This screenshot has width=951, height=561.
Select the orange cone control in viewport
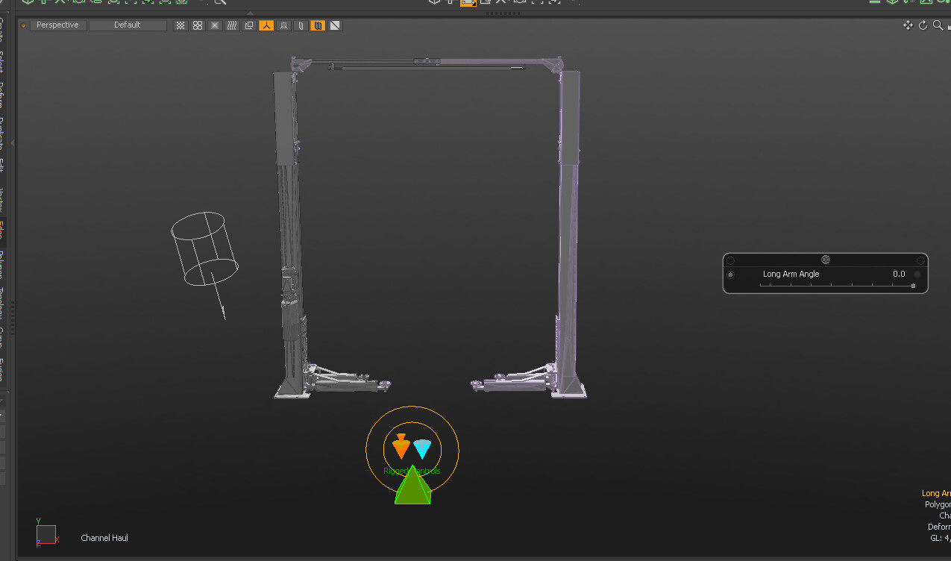[401, 446]
